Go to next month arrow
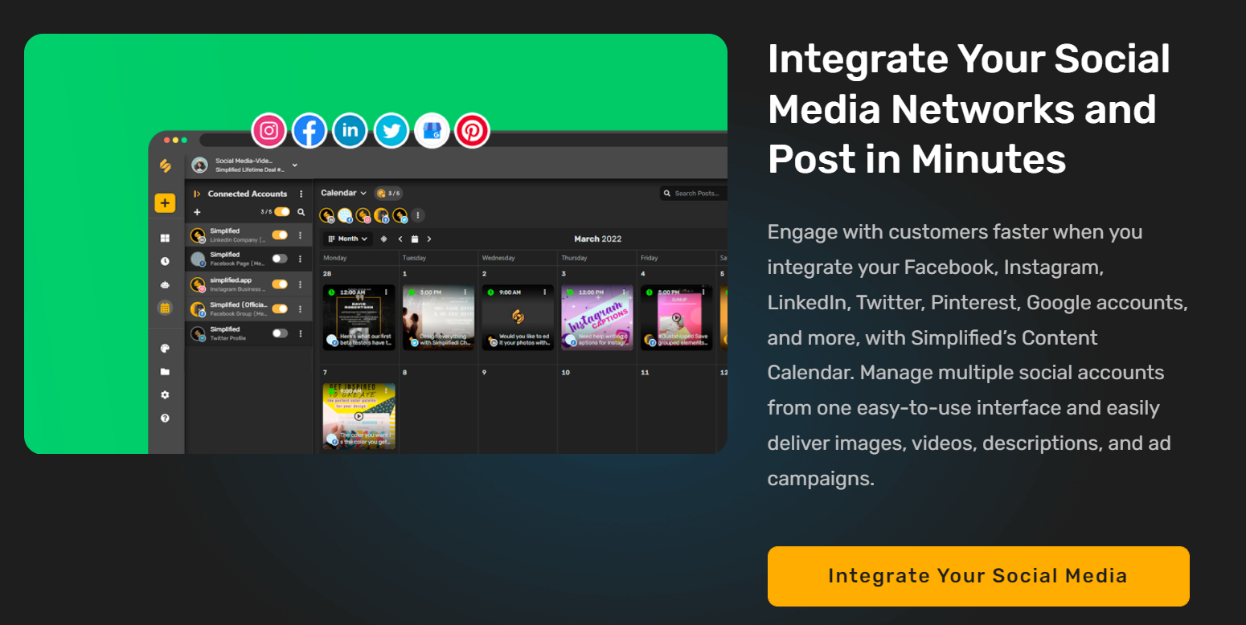1246x625 pixels. click(x=429, y=239)
